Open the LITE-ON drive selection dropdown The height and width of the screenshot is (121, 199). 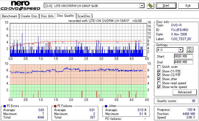tap(142, 6)
